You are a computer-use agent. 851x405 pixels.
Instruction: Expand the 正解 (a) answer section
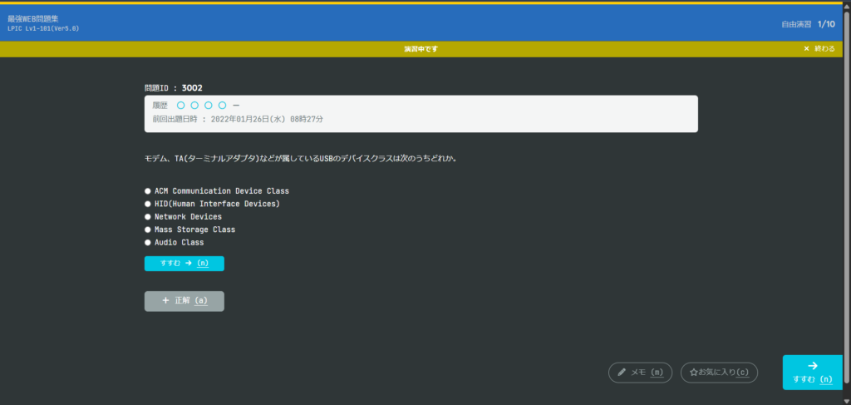point(184,301)
